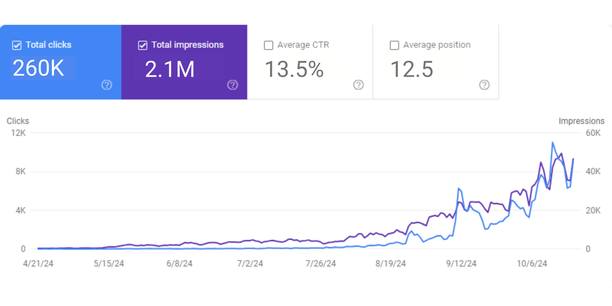Select the 13.5% average CTR value
The width and height of the screenshot is (612, 306).
pos(294,69)
